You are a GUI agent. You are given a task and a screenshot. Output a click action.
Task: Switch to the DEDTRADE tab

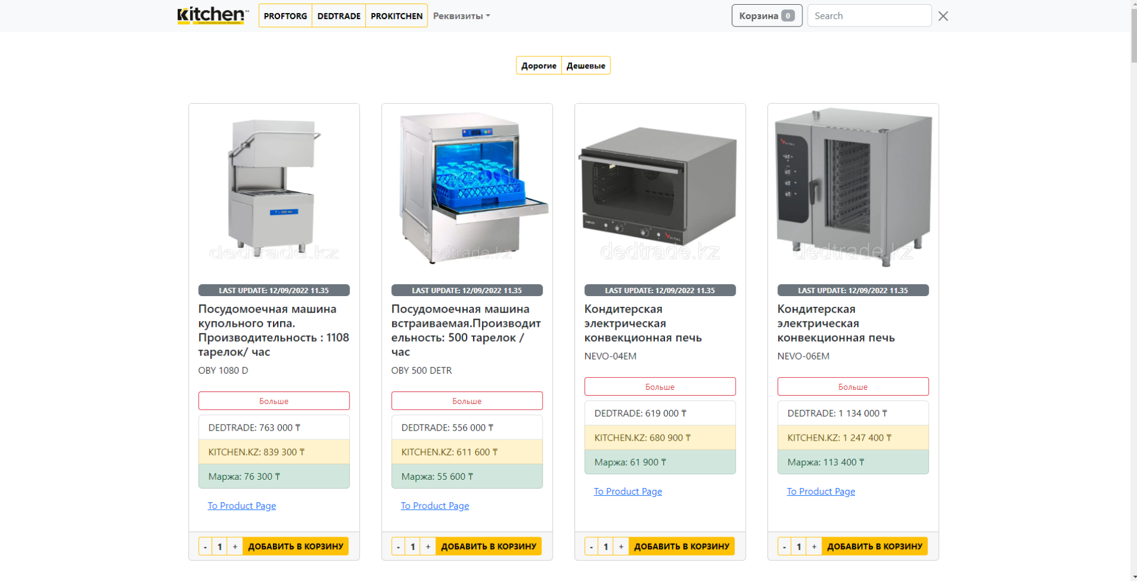tap(339, 16)
